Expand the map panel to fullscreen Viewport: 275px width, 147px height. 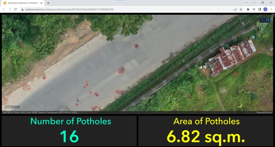point(273,15)
